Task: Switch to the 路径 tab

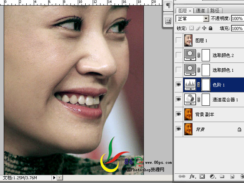Action: [x=215, y=11]
